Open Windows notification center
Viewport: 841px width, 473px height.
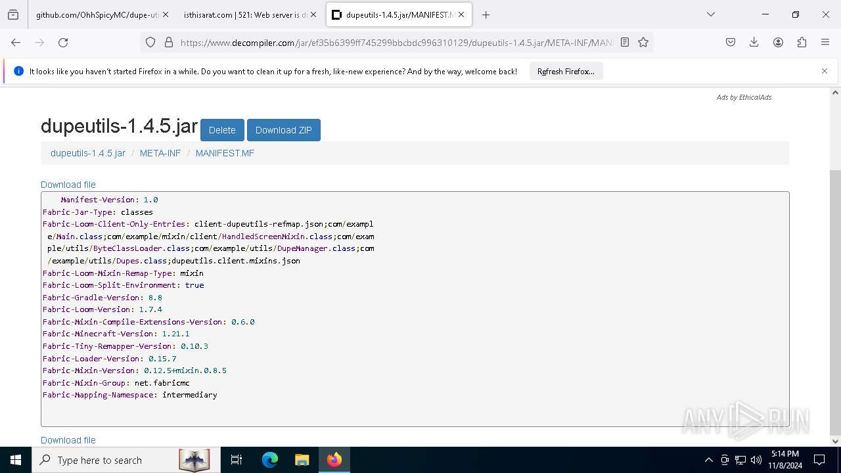819,460
